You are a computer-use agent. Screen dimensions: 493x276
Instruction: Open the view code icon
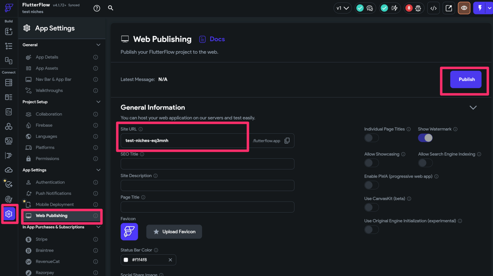point(433,8)
